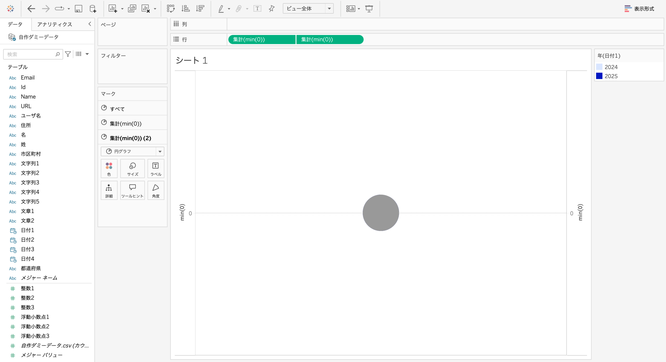Click the Size (サイズ) mark card
Image resolution: width=666 pixels, height=362 pixels.
[x=132, y=168]
